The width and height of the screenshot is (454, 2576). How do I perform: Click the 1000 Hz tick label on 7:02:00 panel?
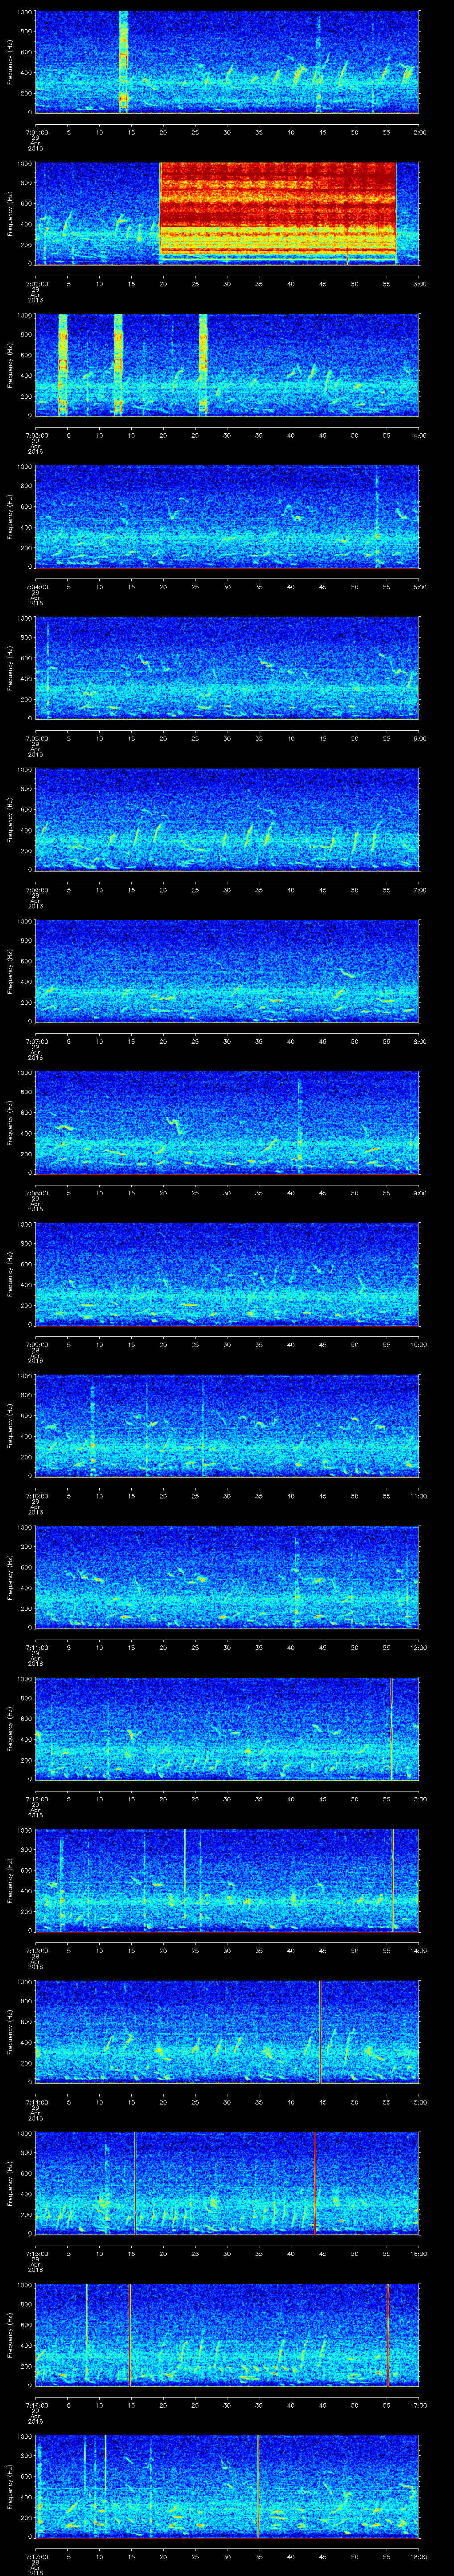click(25, 163)
